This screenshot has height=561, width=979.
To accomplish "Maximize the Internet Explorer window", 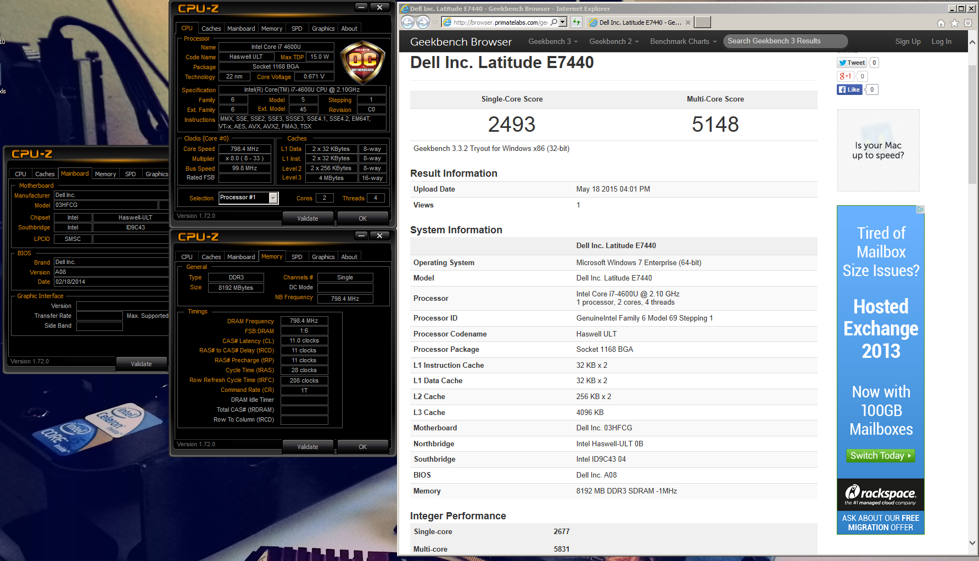I will click(961, 8).
